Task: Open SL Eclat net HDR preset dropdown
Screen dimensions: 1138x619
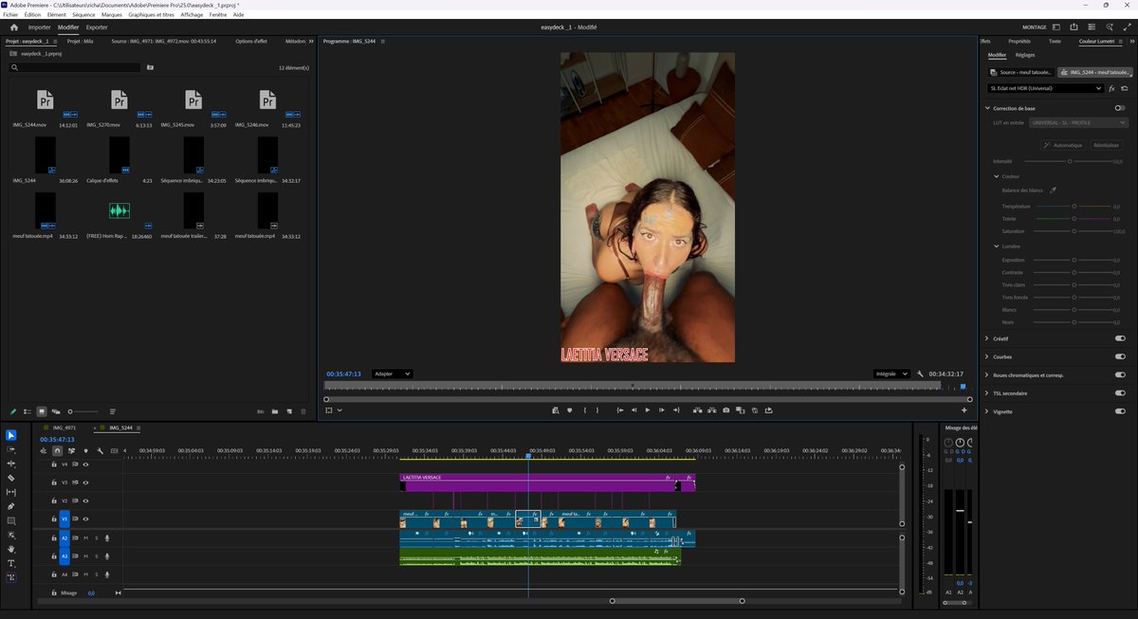Action: [1045, 88]
